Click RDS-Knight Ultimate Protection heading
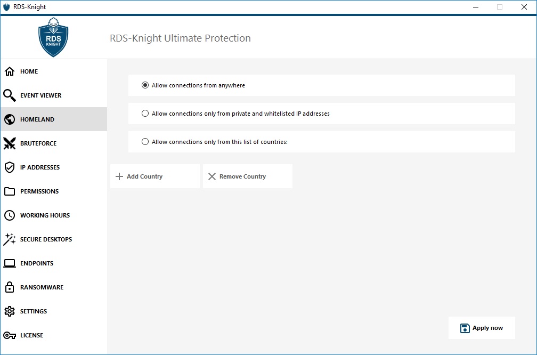The width and height of the screenshot is (537, 355). pyautogui.click(x=180, y=38)
